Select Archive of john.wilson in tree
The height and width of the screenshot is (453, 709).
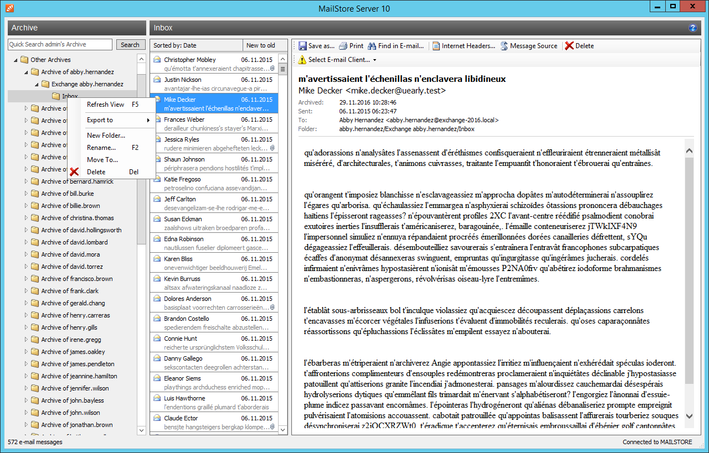click(70, 413)
